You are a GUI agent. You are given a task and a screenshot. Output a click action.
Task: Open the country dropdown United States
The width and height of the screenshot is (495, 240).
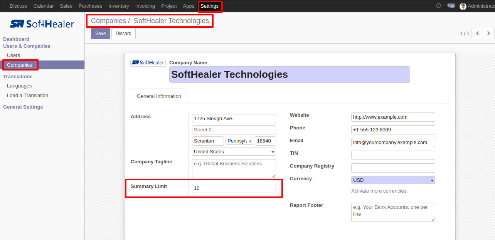click(x=234, y=152)
